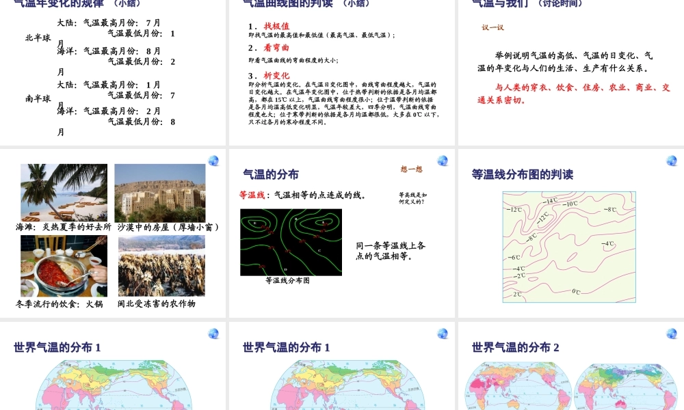Select the black isotherm map image
Image resolution: width=684 pixels, height=410 pixels.
291,243
